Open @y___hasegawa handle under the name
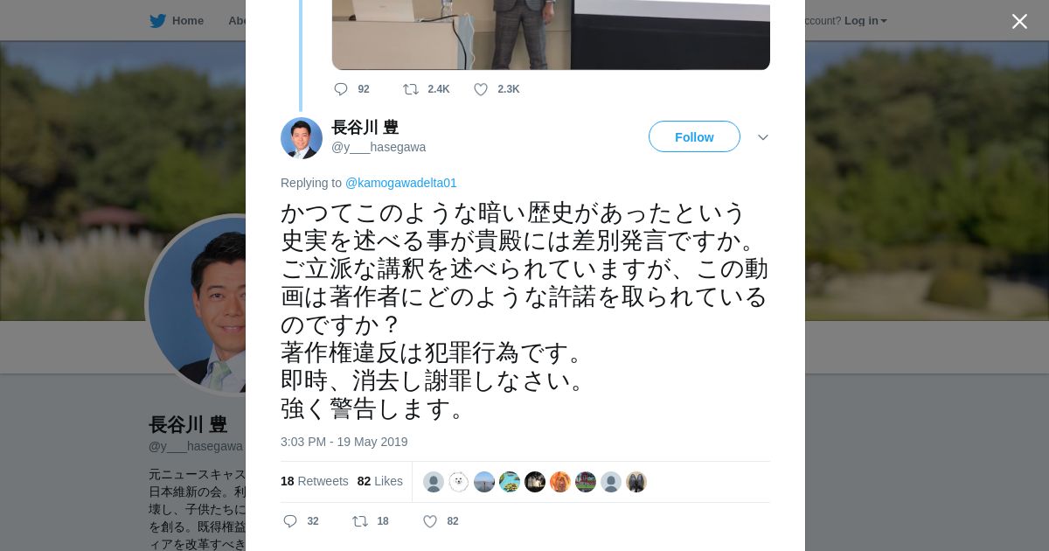This screenshot has width=1049, height=551. point(379,147)
